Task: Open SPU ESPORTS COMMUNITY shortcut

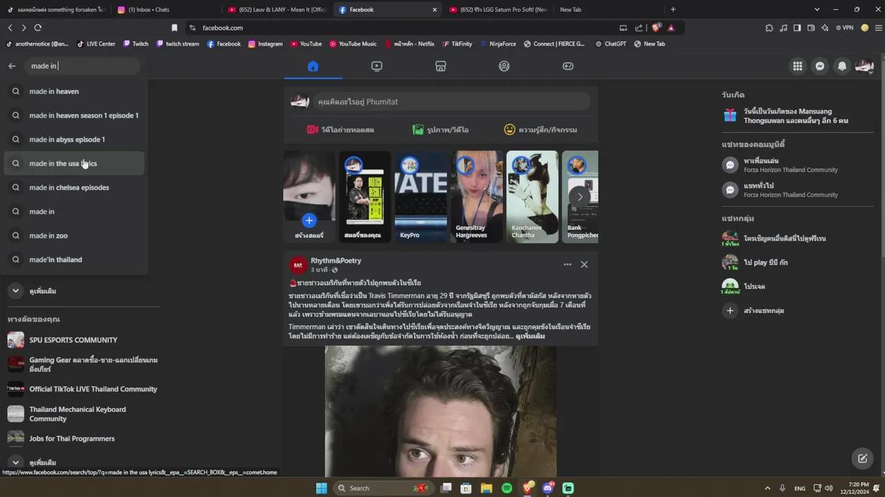Action: pos(73,340)
